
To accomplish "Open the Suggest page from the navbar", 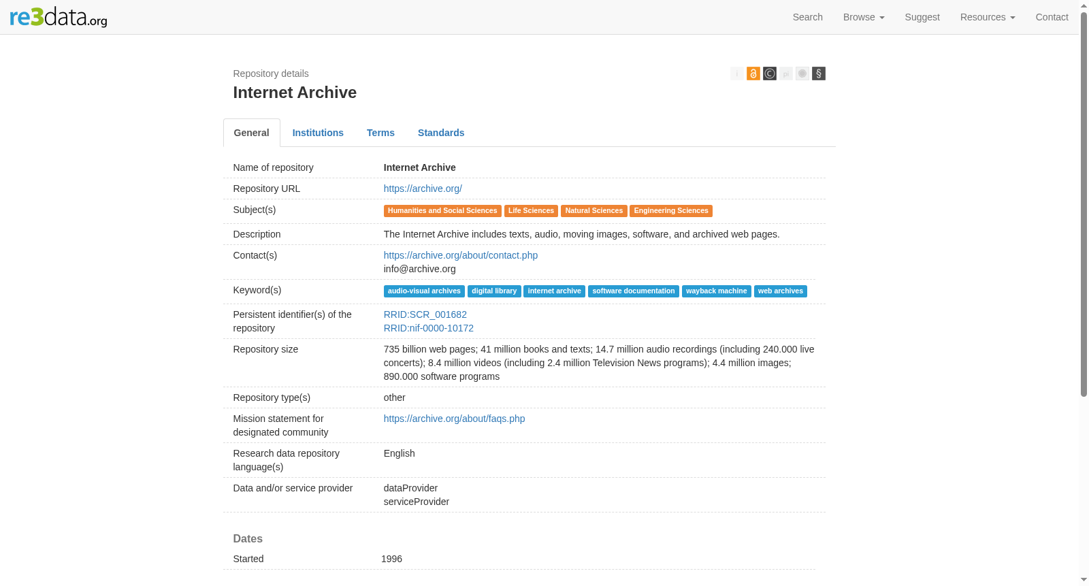I will [x=922, y=17].
